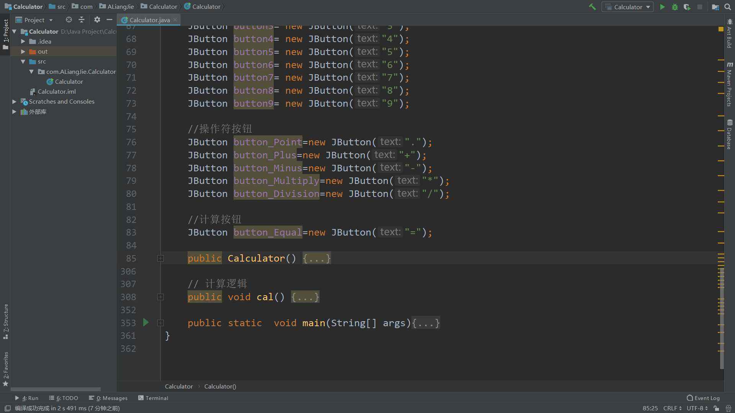The width and height of the screenshot is (735, 413).
Task: Expand the collapsed Calculator() method block
Action: pos(160,258)
